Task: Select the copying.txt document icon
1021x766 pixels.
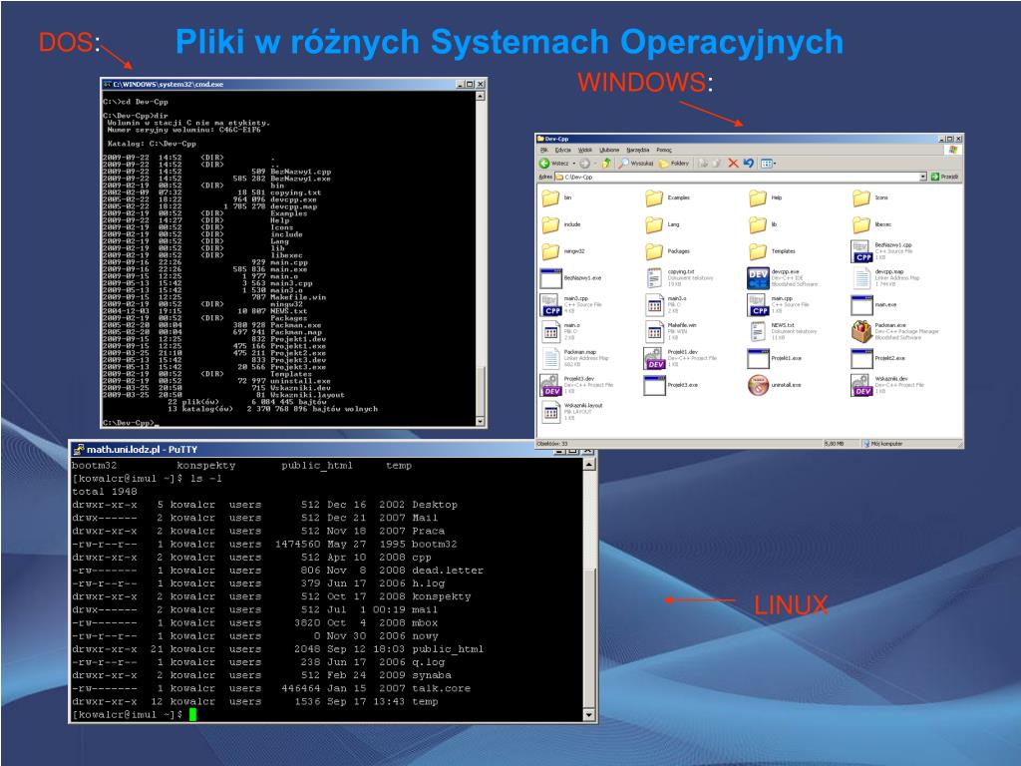Action: pos(654,278)
